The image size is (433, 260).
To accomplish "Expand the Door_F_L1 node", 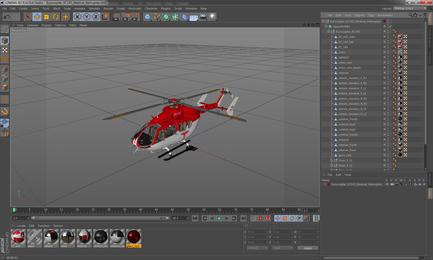I will [332, 160].
